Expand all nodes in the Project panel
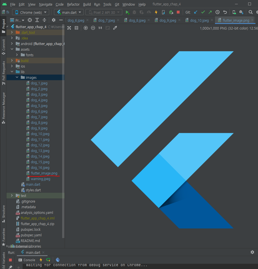 (37, 20)
